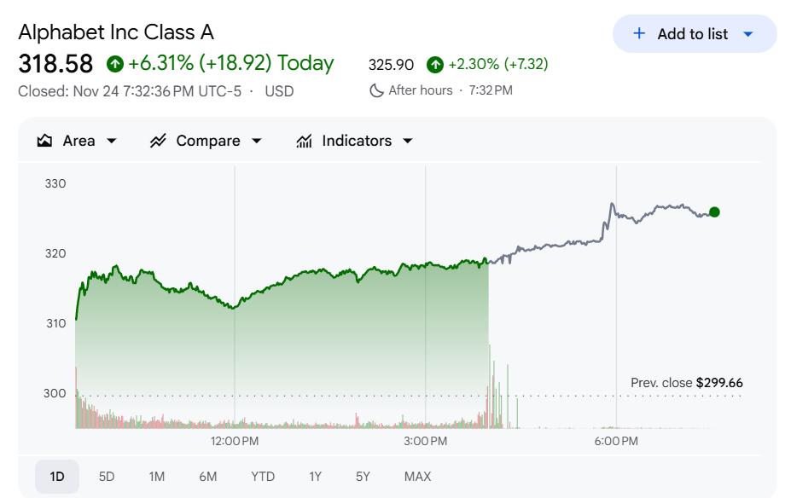Viewport: 785px width, 498px height.
Task: Click the Area chart type icon
Action: pyautogui.click(x=45, y=141)
